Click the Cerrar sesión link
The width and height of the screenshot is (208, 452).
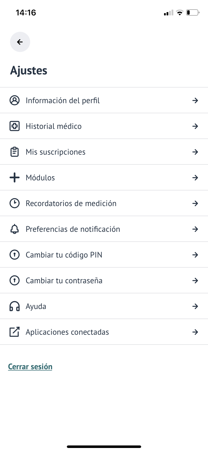coord(30,366)
